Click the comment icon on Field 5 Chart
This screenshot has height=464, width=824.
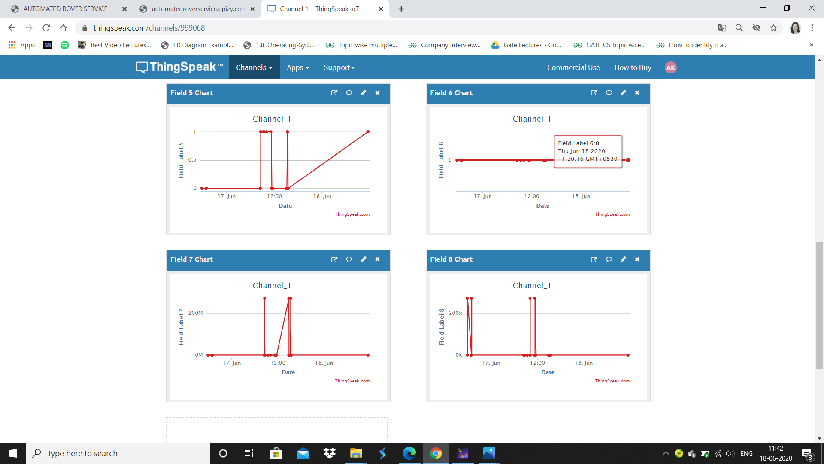[x=349, y=93]
